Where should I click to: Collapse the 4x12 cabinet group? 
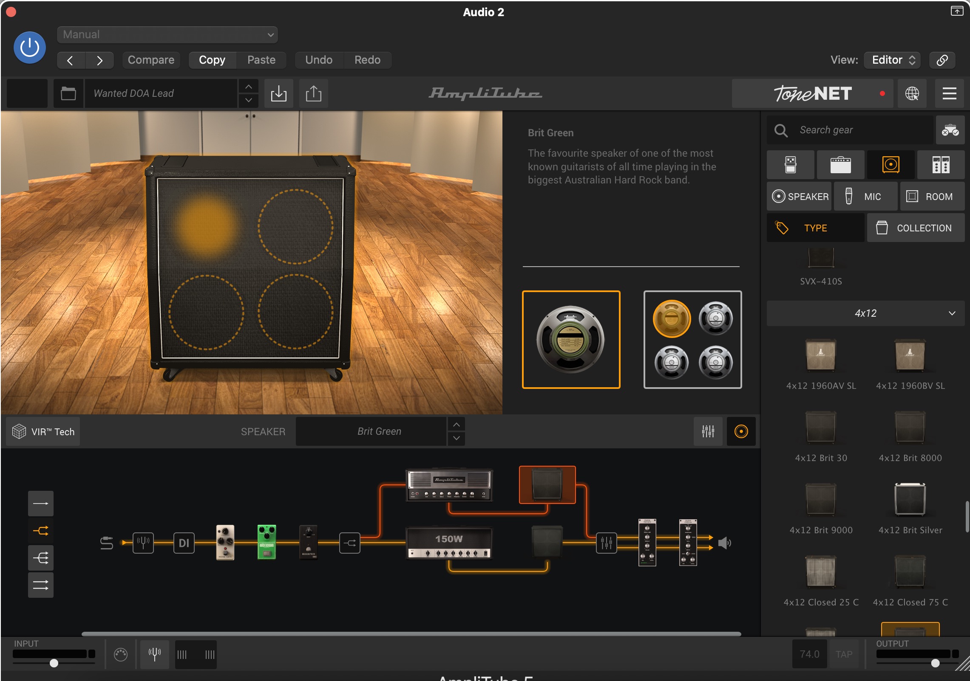point(865,313)
